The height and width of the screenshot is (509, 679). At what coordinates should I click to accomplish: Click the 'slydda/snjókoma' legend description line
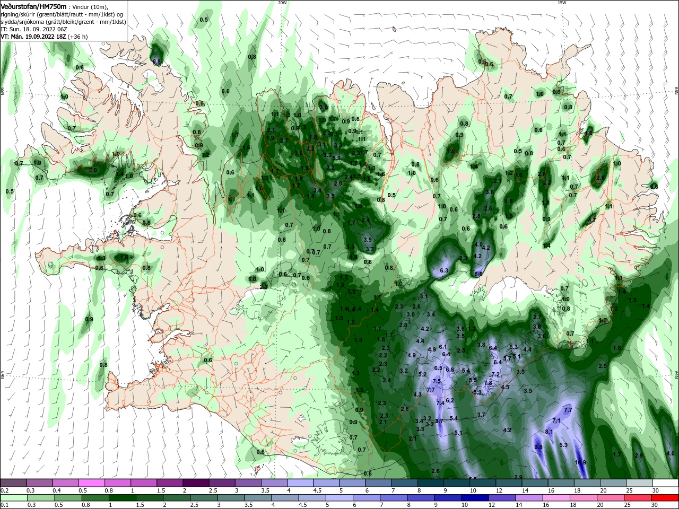click(x=63, y=22)
